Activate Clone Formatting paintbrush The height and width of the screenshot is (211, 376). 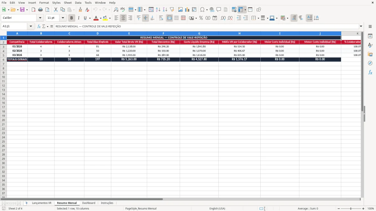[x=80, y=10]
